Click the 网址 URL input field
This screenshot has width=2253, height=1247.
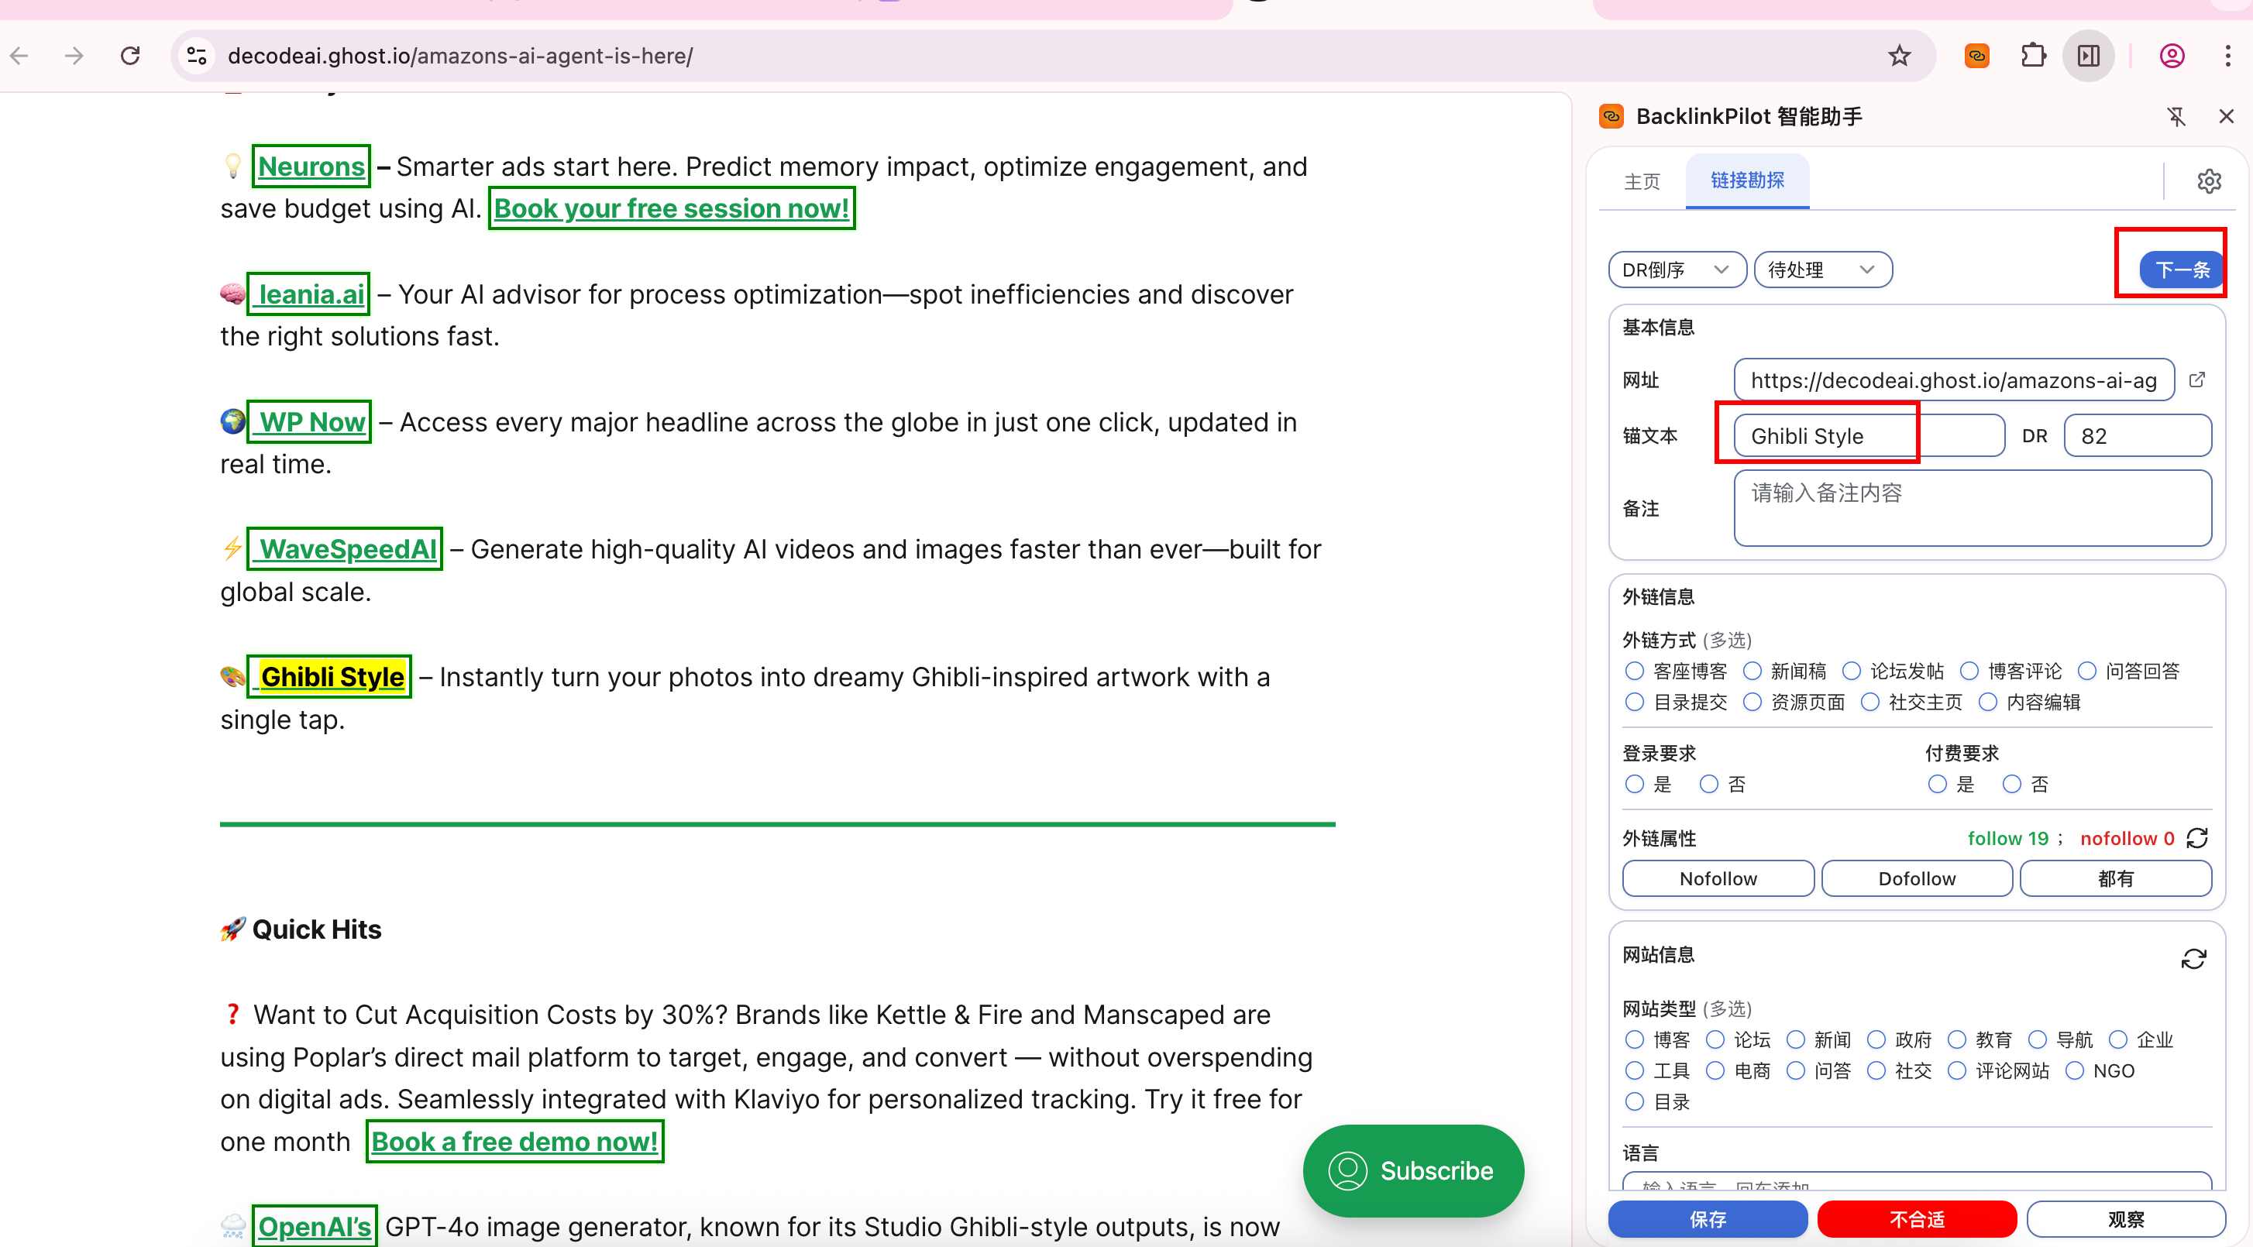click(x=1954, y=380)
